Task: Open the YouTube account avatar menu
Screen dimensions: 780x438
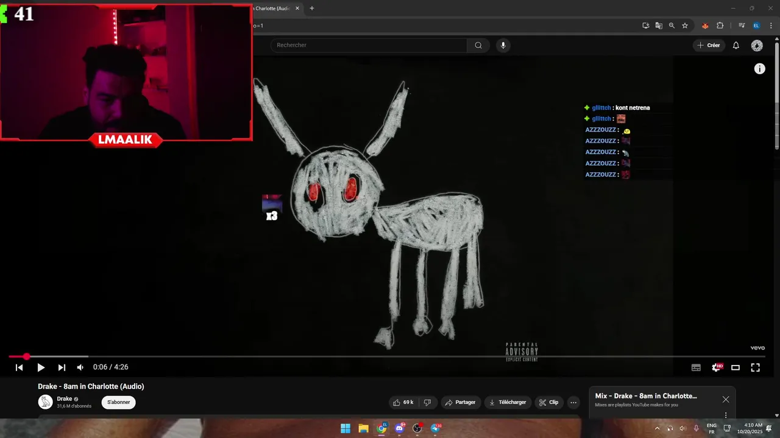Action: pos(757,46)
